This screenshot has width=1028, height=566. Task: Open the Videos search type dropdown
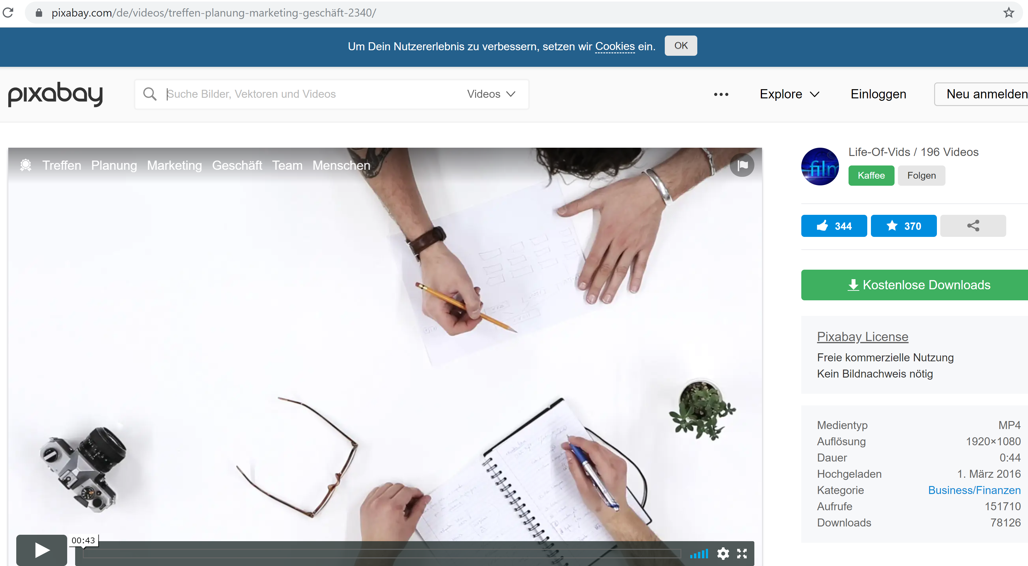[x=491, y=94]
